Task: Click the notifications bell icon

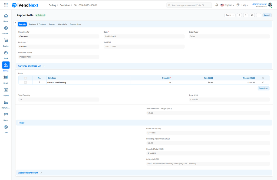Action: pyautogui.click(x=217, y=5)
